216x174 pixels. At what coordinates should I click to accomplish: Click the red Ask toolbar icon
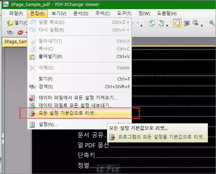coord(20,33)
